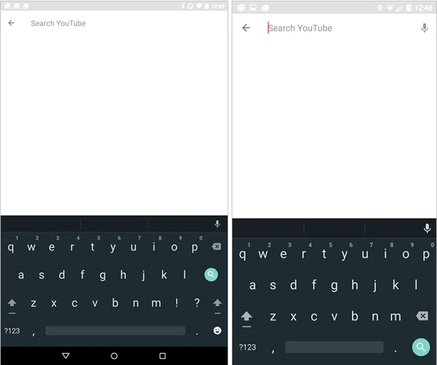437x365 pixels.
Task: Tap the n key on the right keyboard
Action: [375, 317]
